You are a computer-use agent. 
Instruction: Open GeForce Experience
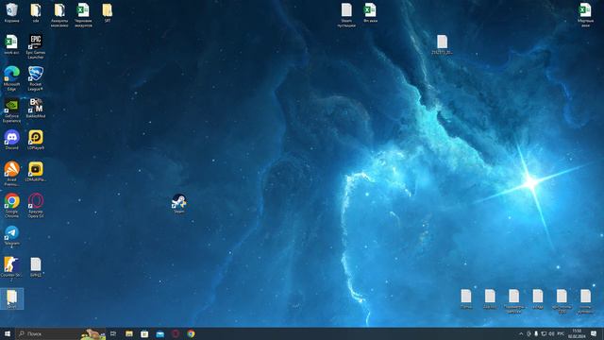click(x=11, y=110)
